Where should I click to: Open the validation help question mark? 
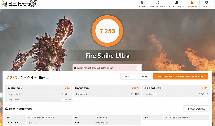click(139, 68)
